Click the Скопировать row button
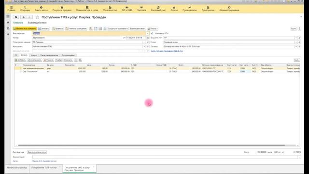 tap(35, 60)
